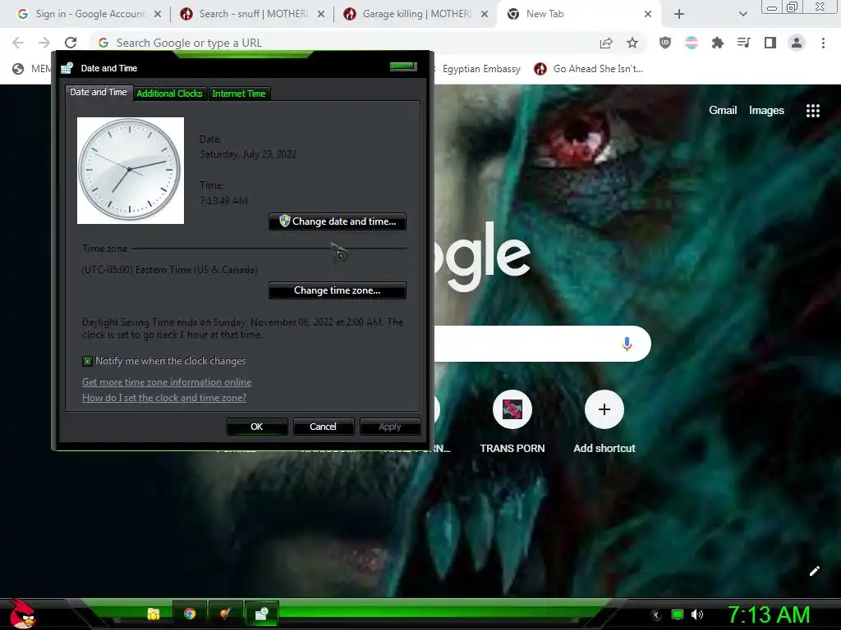
Task: Cancel the Date and Time dialog
Action: pos(324,427)
